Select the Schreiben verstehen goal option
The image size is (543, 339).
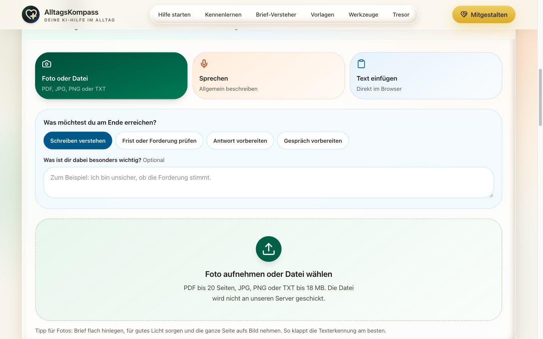click(78, 140)
